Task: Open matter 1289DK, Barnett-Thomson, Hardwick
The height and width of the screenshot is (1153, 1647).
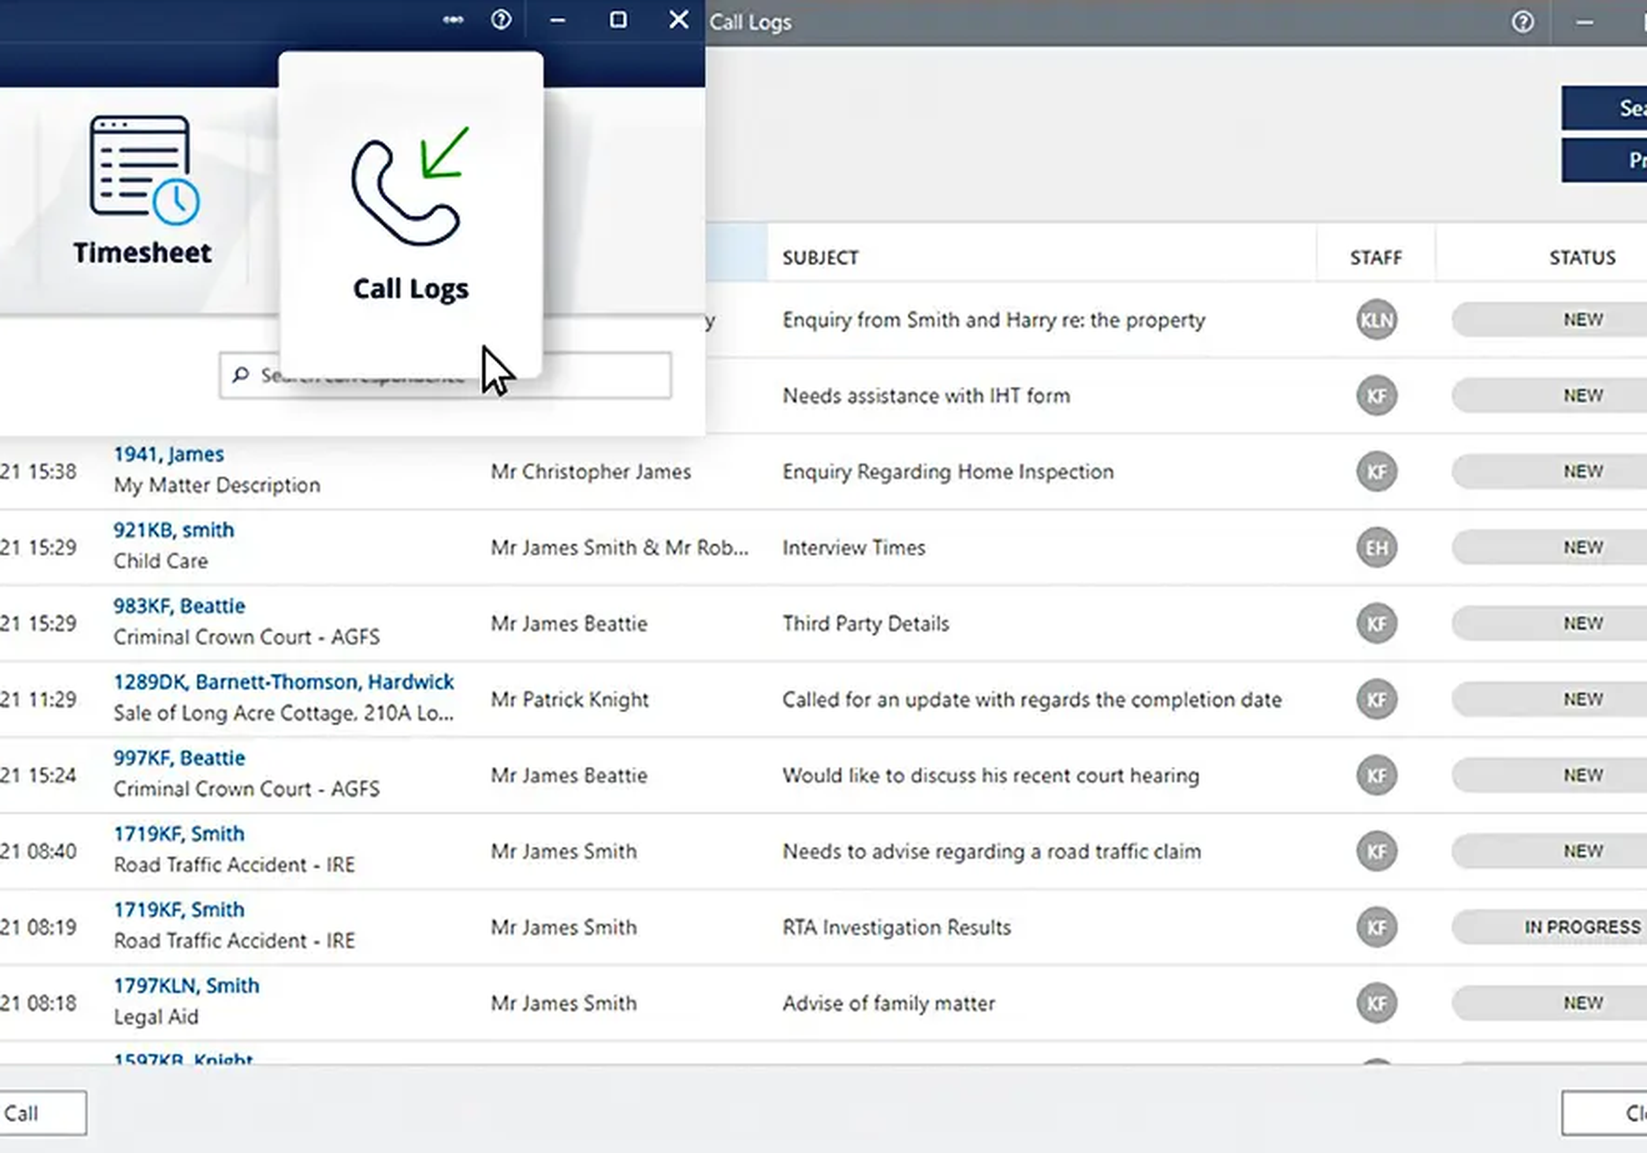Action: (283, 682)
